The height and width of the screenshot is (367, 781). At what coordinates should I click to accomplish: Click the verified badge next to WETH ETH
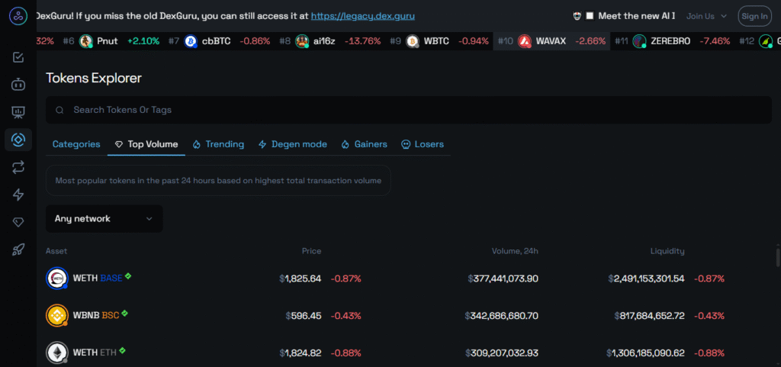click(122, 350)
